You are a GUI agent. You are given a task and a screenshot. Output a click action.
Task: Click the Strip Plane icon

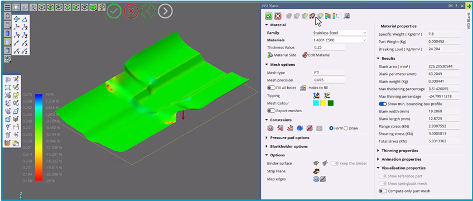tap(316, 171)
